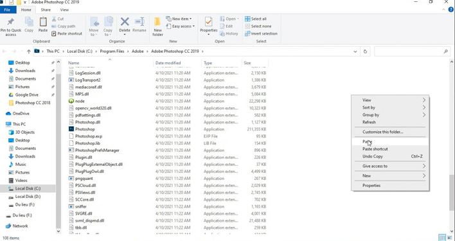455x241 pixels.
Task: Choose Paste shortcut from context menu
Action: [x=390, y=149]
